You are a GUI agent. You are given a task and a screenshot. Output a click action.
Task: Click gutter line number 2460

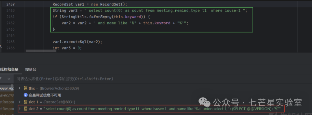10,10
